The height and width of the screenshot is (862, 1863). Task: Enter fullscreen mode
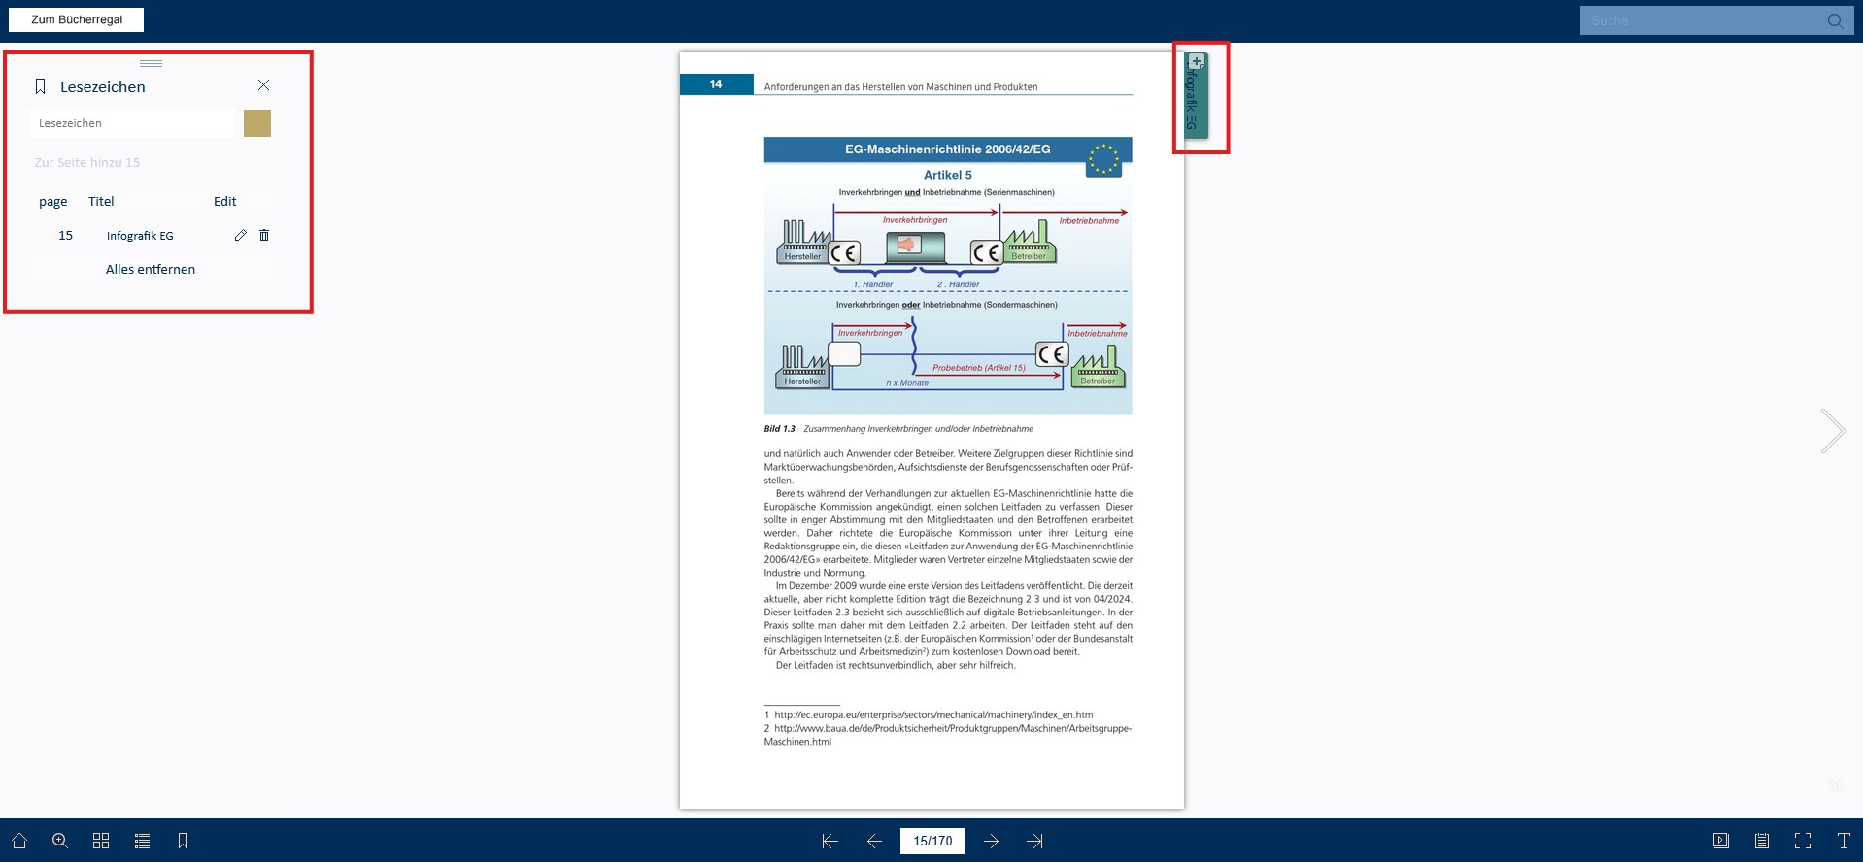pos(1803,841)
